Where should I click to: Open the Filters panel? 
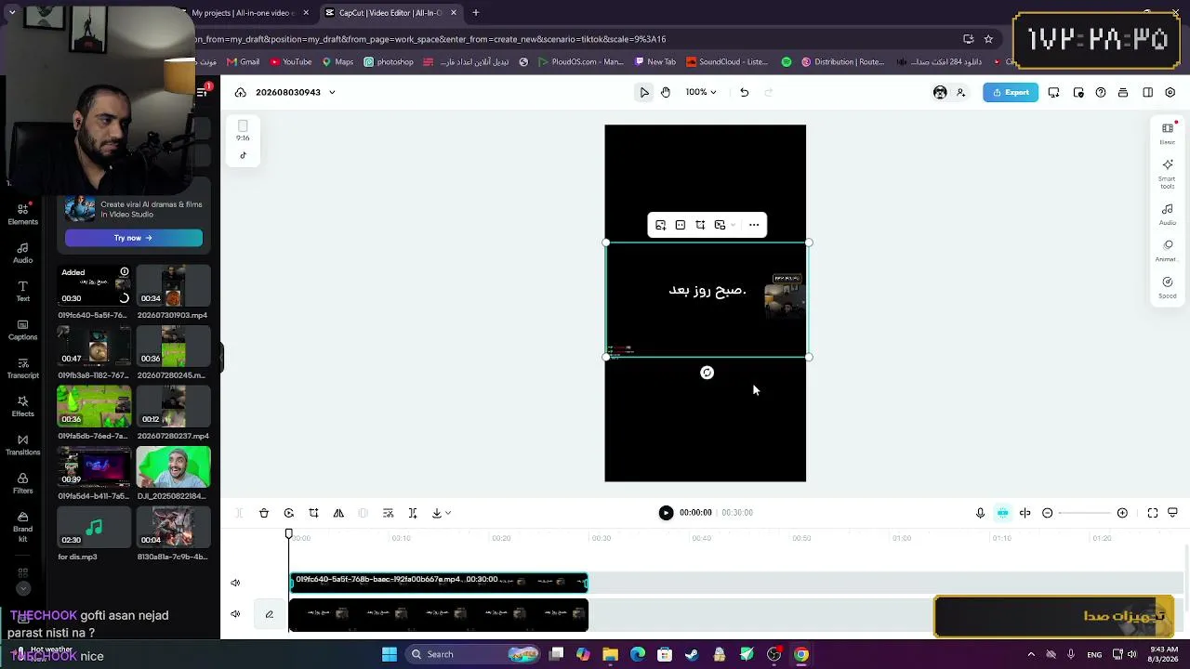[x=22, y=483]
